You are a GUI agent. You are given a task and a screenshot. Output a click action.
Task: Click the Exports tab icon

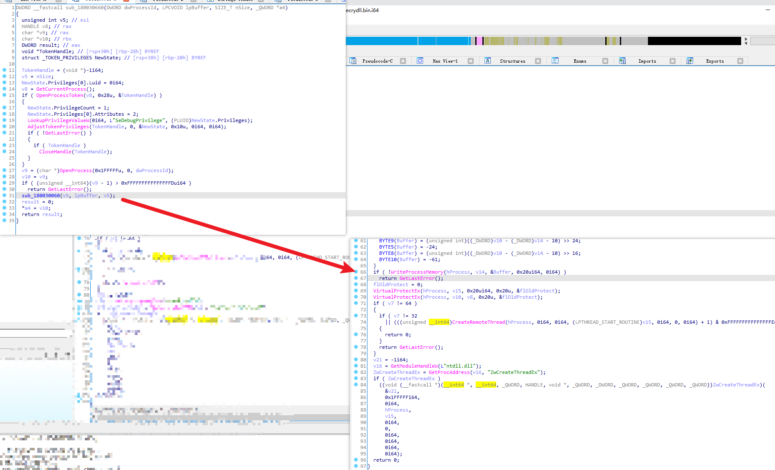690,61
